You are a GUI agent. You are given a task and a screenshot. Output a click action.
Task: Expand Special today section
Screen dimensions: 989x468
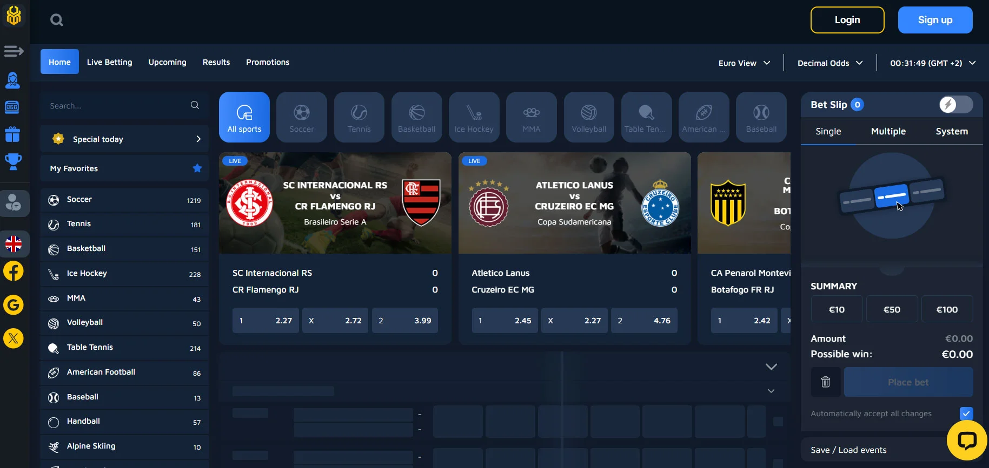124,139
